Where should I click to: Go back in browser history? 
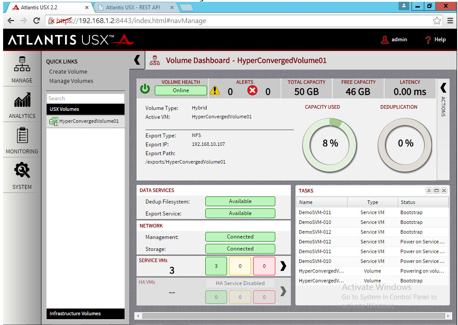click(x=11, y=21)
